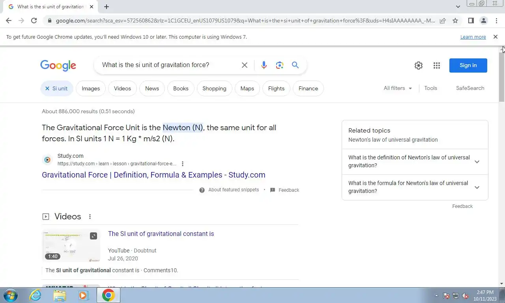
Task: Click the Sign in button
Action: (x=468, y=65)
